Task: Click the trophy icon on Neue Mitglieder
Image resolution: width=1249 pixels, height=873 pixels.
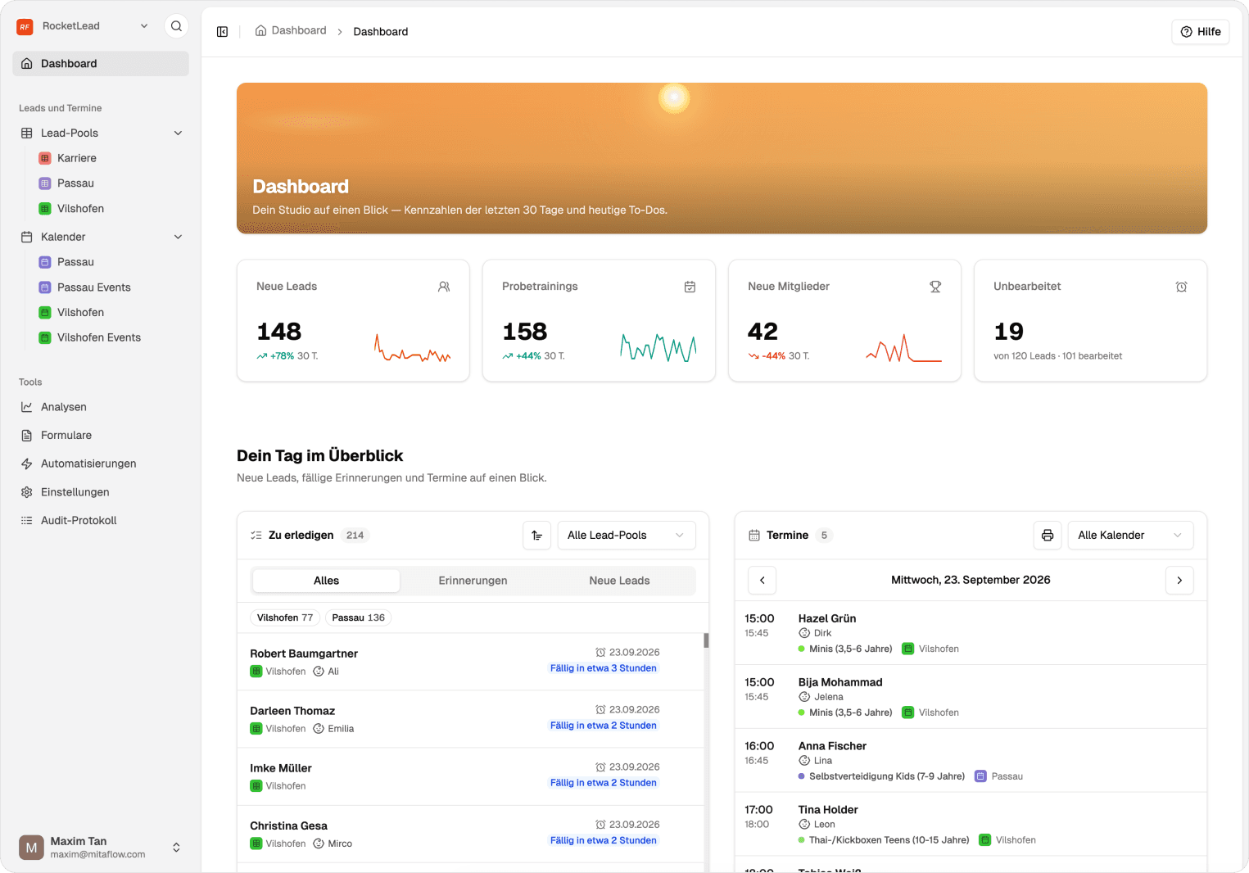Action: (x=935, y=287)
